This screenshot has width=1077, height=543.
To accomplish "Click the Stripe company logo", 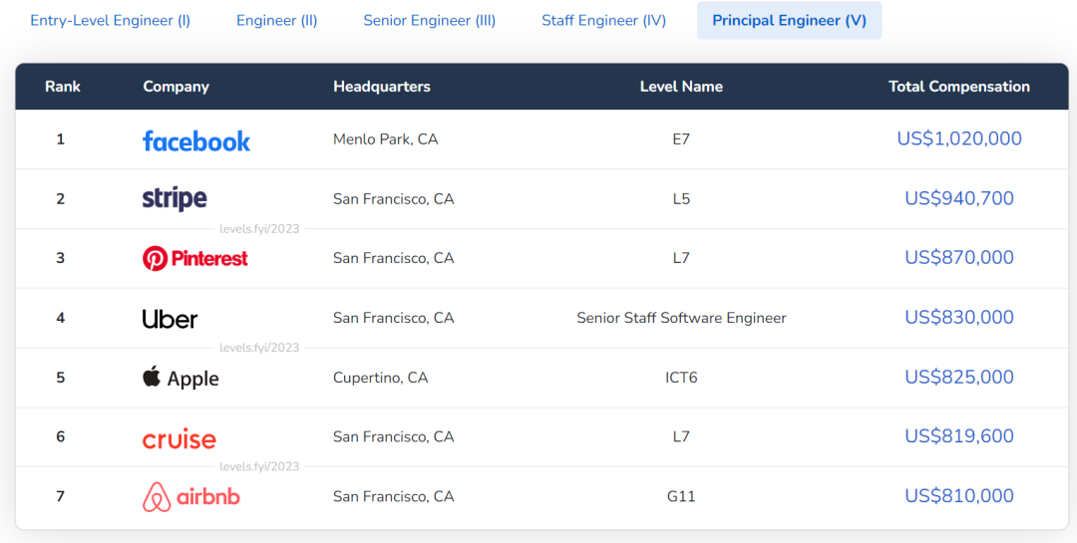I will tap(175, 199).
